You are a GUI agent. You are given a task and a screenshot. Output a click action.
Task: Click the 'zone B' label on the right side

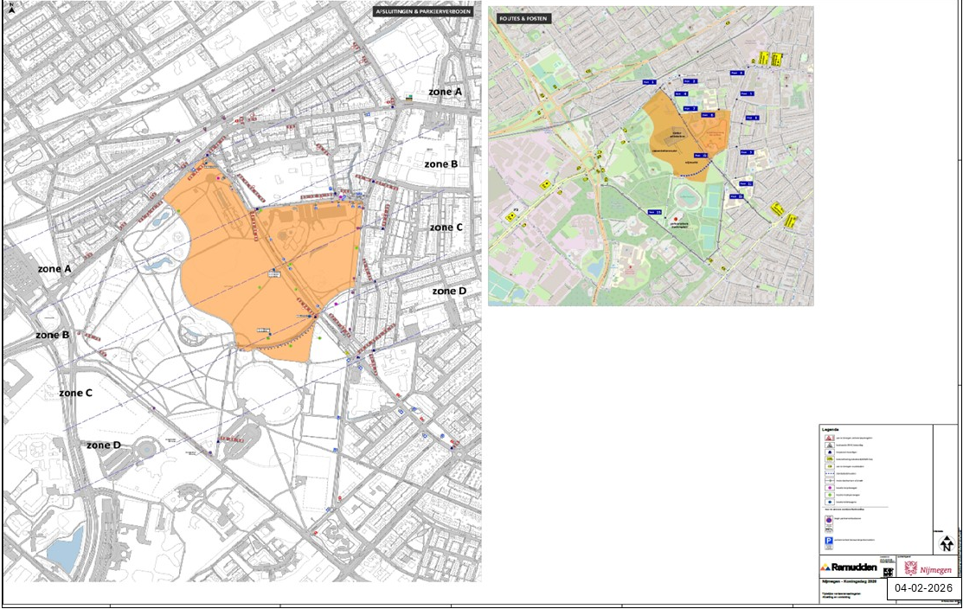coord(440,163)
